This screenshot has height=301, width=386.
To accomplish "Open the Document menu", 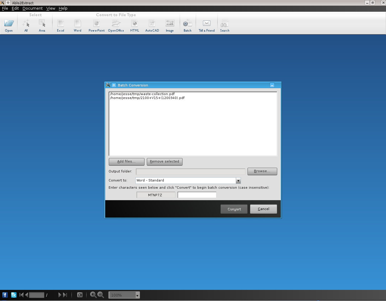I will pyautogui.click(x=33, y=8).
